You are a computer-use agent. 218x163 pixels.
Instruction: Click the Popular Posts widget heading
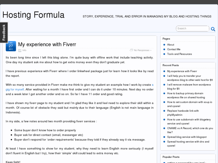tap(171, 157)
